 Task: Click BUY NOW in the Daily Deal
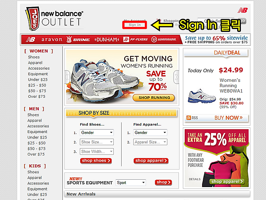[228, 118]
